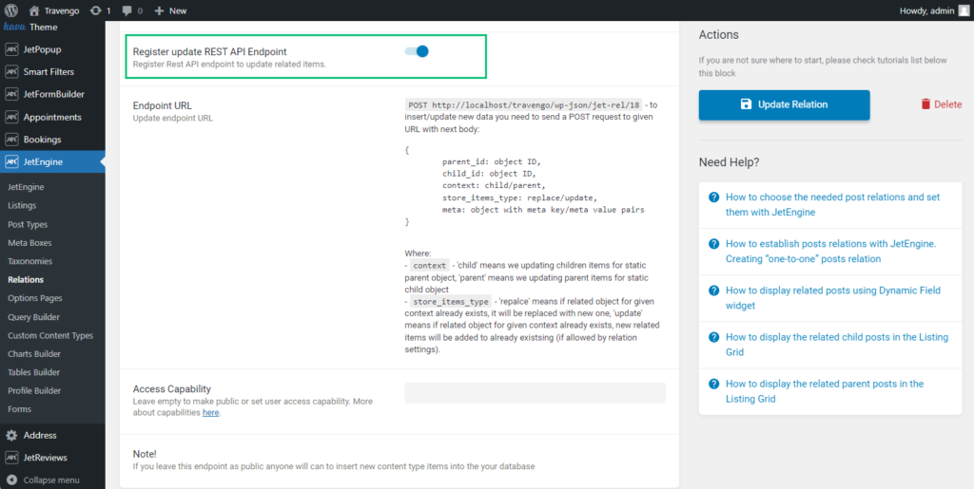
Task: Click the Address gear icon
Action: 11,435
